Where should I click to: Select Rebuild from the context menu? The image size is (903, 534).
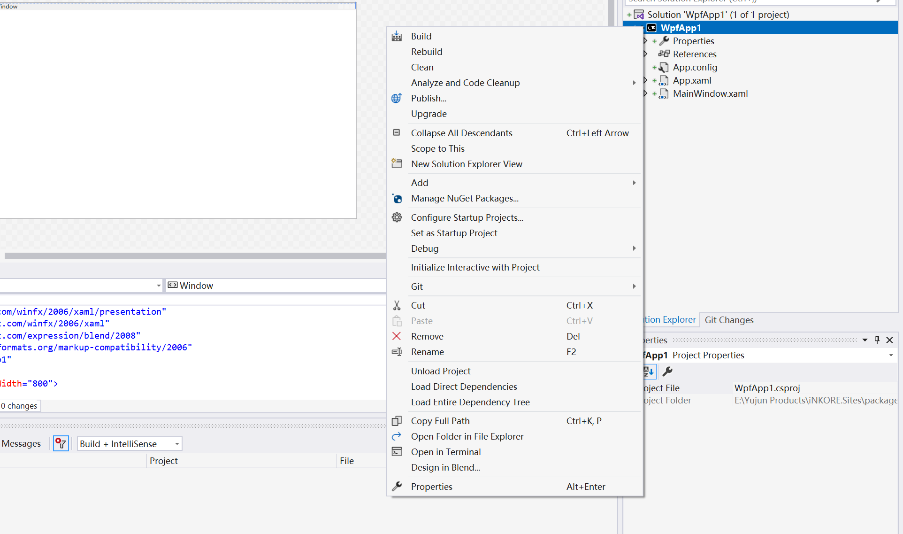(x=514, y=52)
